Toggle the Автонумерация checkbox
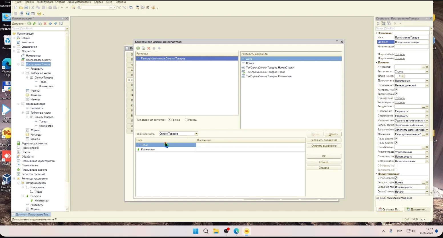This screenshot has height=238, width=443. [x=396, y=94]
